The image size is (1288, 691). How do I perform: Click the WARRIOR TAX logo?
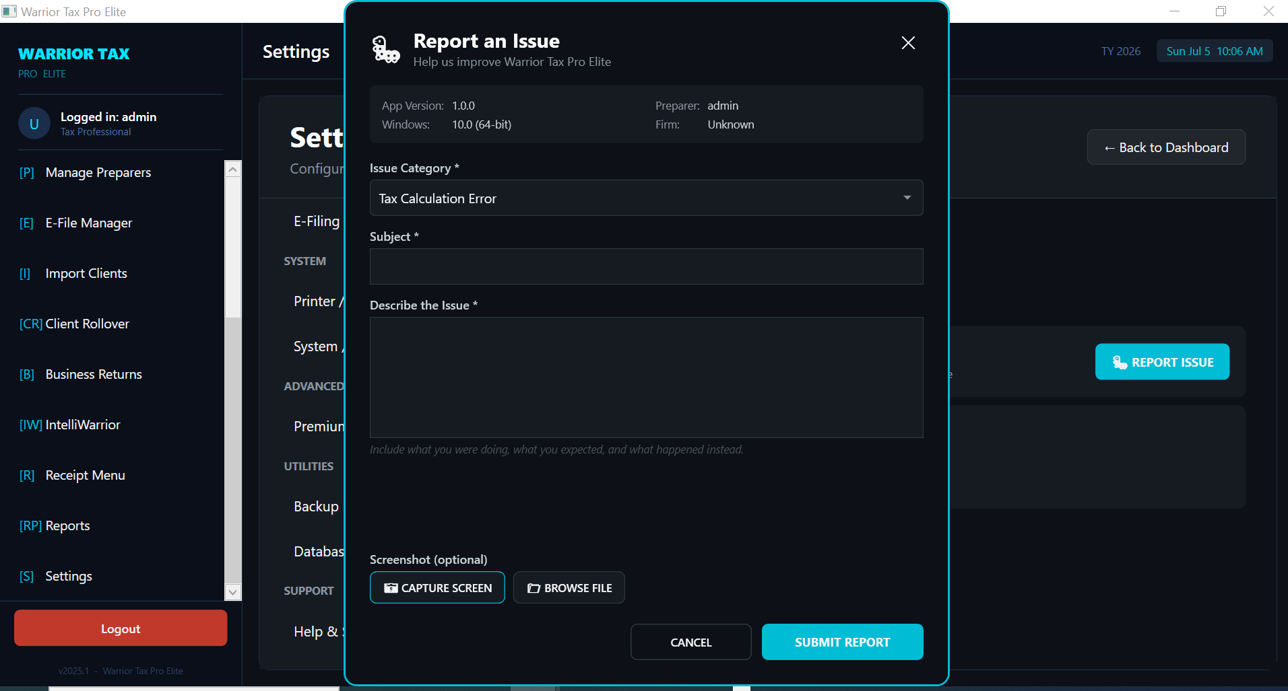pyautogui.click(x=74, y=54)
